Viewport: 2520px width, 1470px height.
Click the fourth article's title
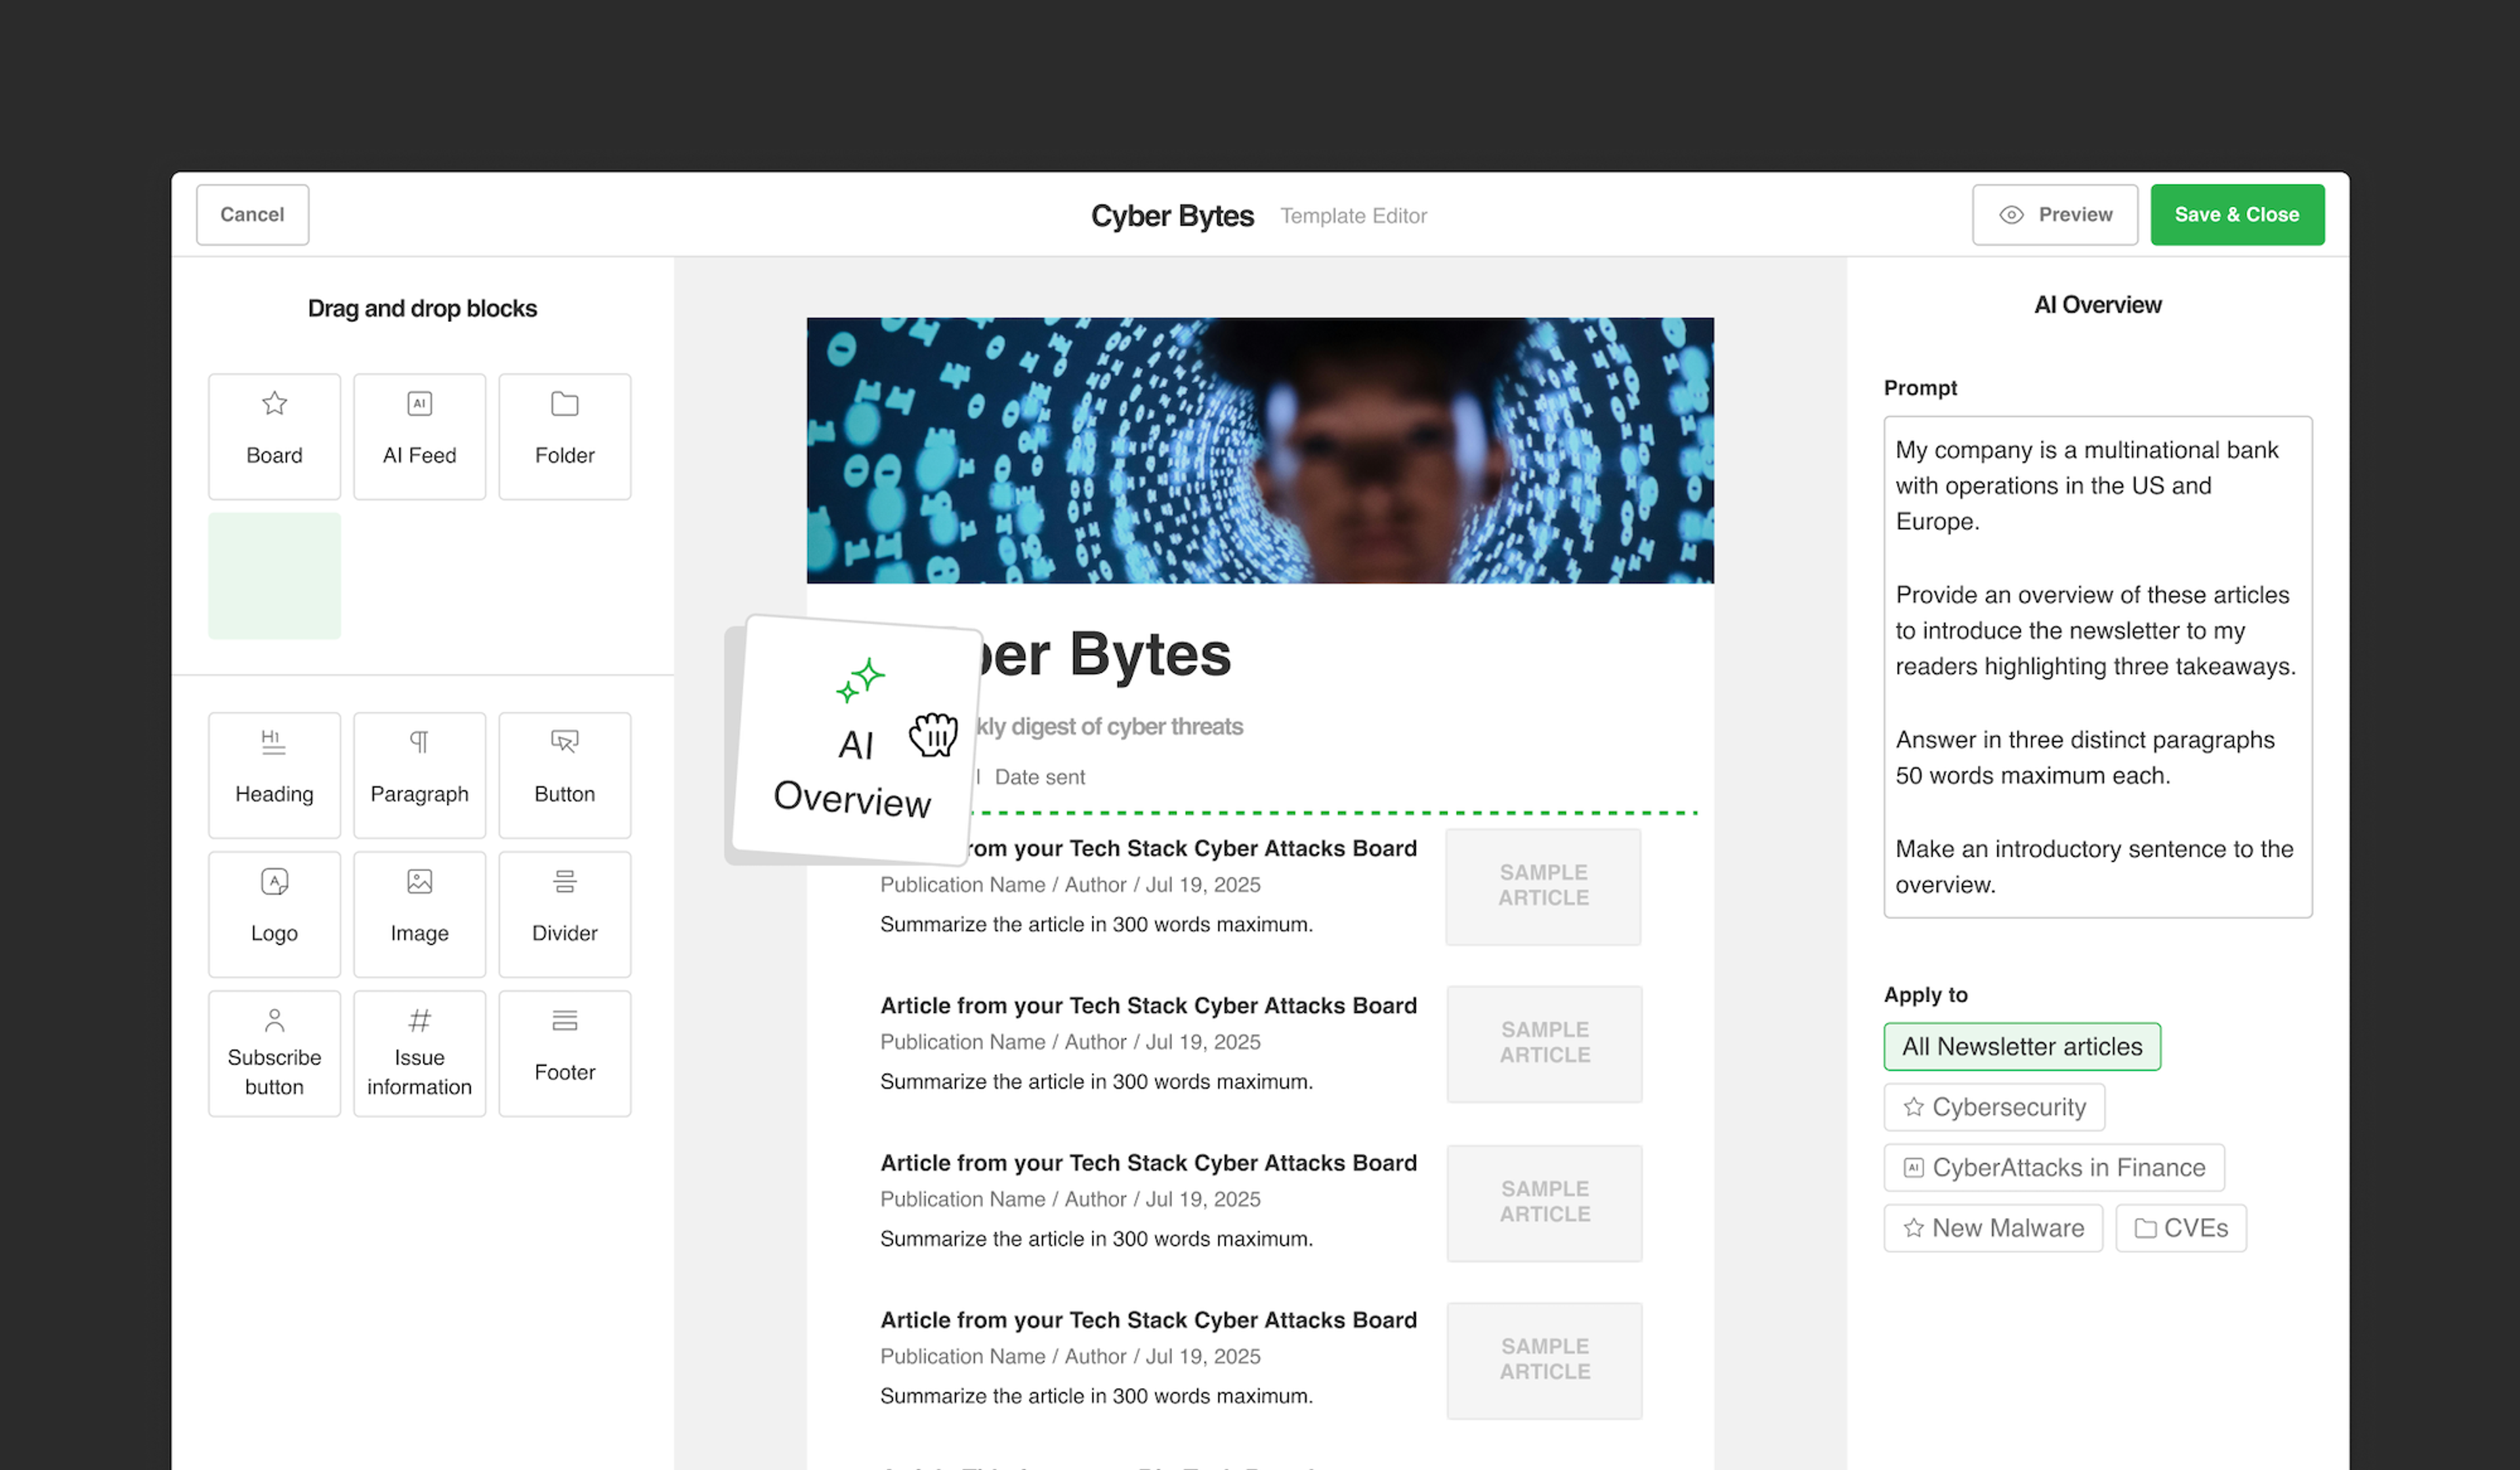click(1148, 1320)
